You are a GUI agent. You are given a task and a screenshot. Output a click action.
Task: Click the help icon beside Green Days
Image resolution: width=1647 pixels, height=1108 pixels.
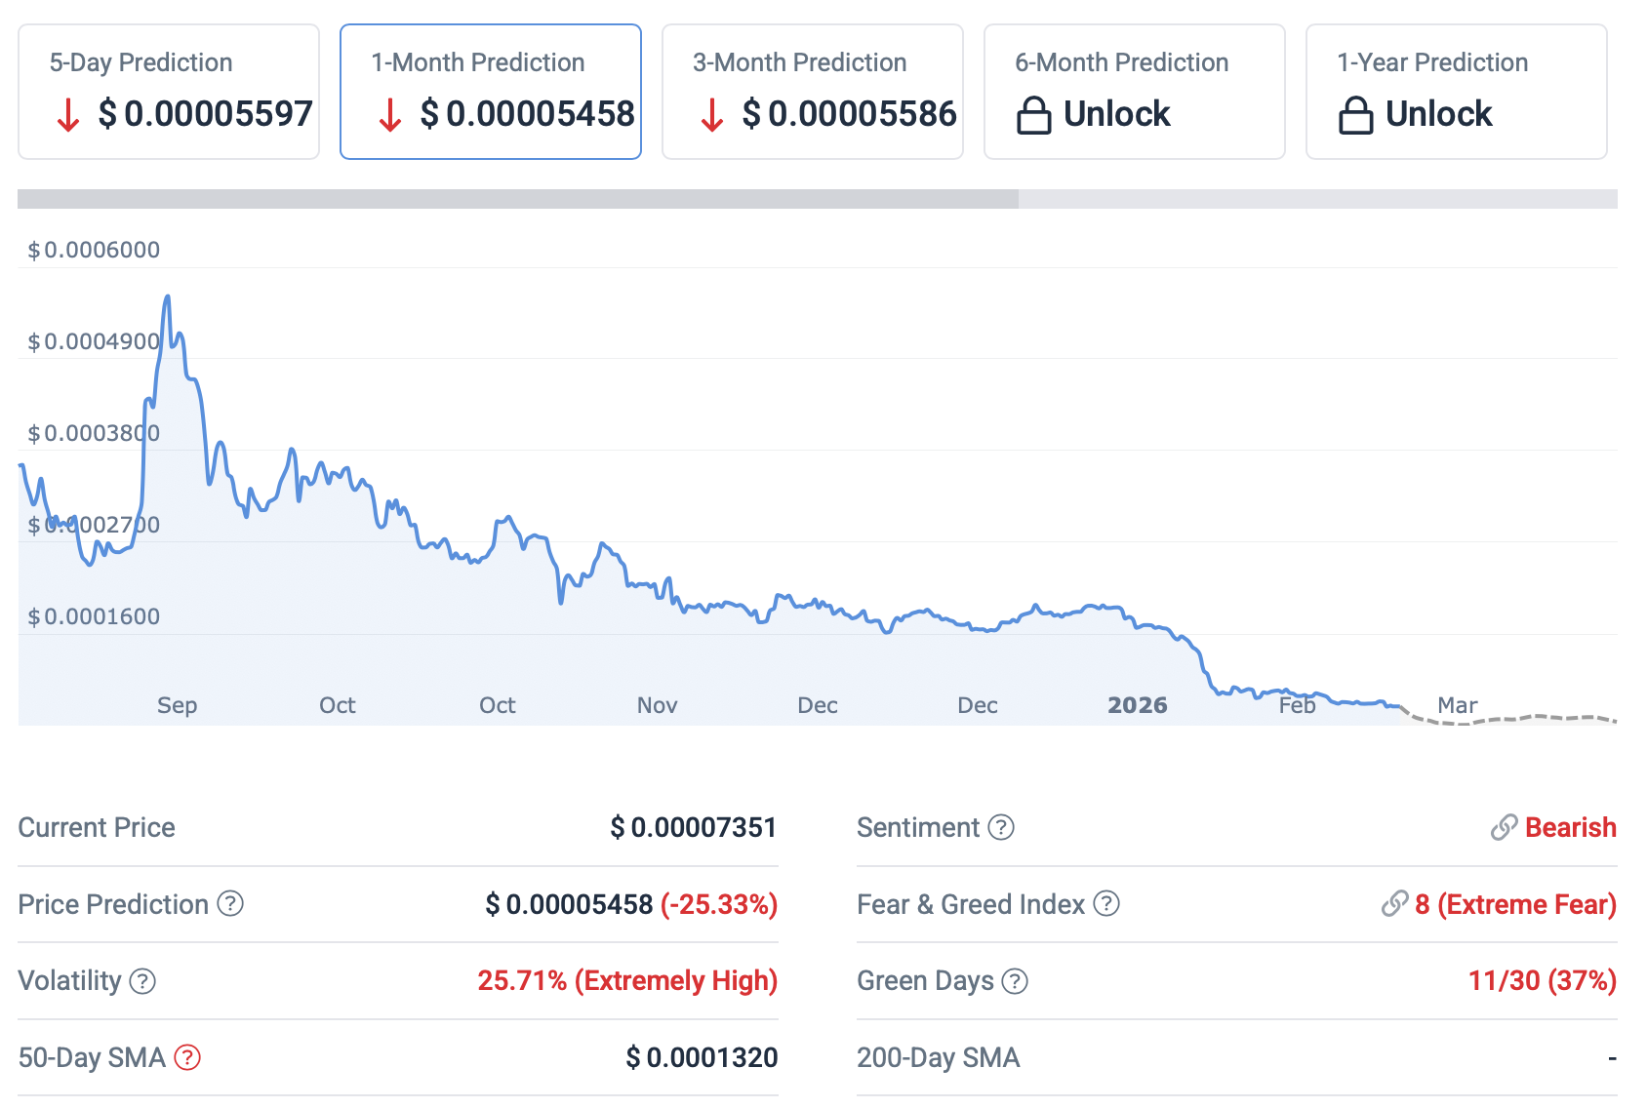coord(1015,981)
